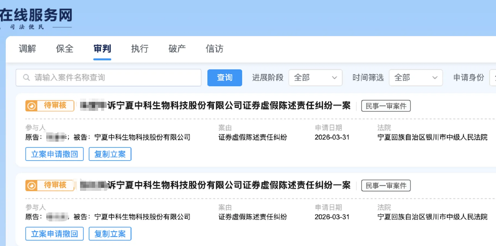
Task: Click 立案申请撤回 on the second case
Action: coord(54,234)
